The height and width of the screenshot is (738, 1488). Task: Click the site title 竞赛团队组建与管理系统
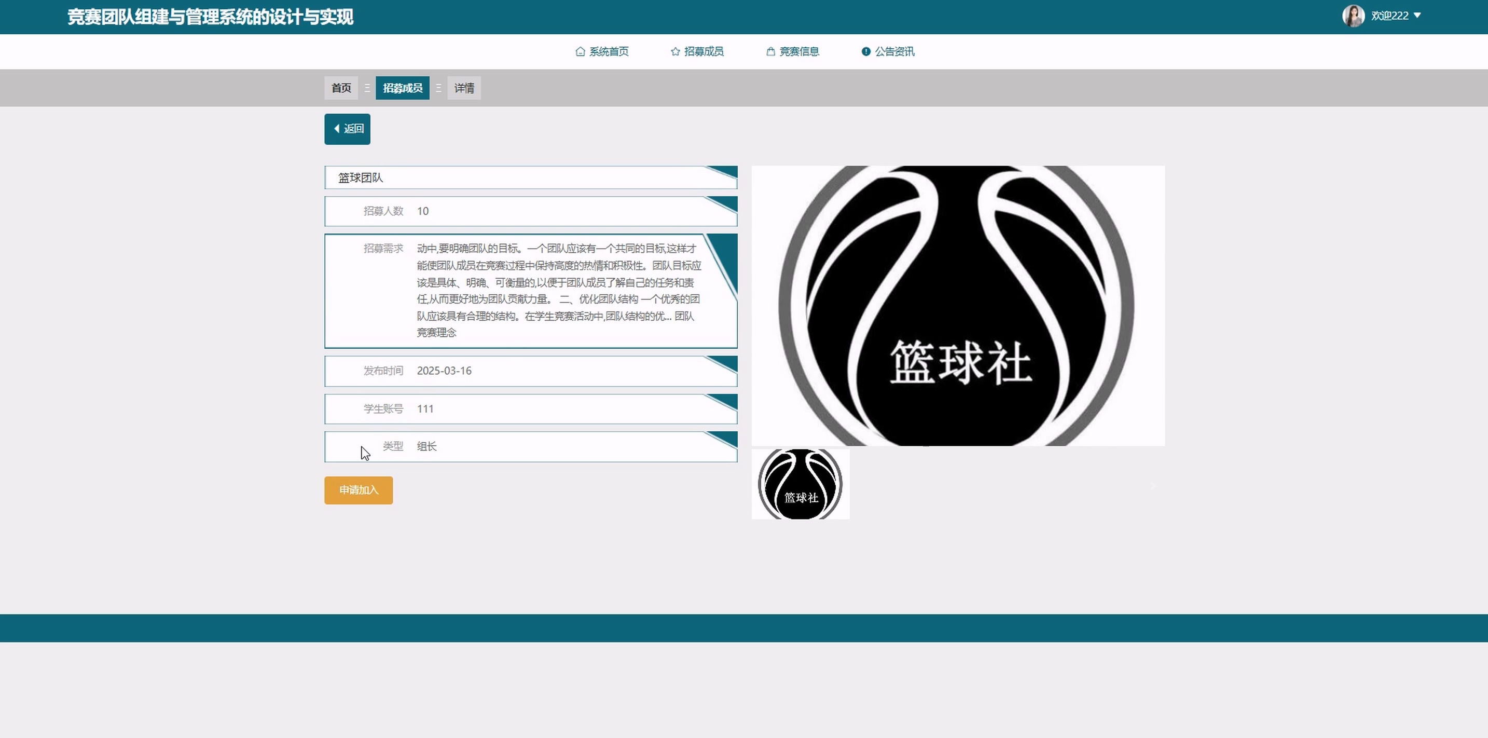tap(210, 17)
